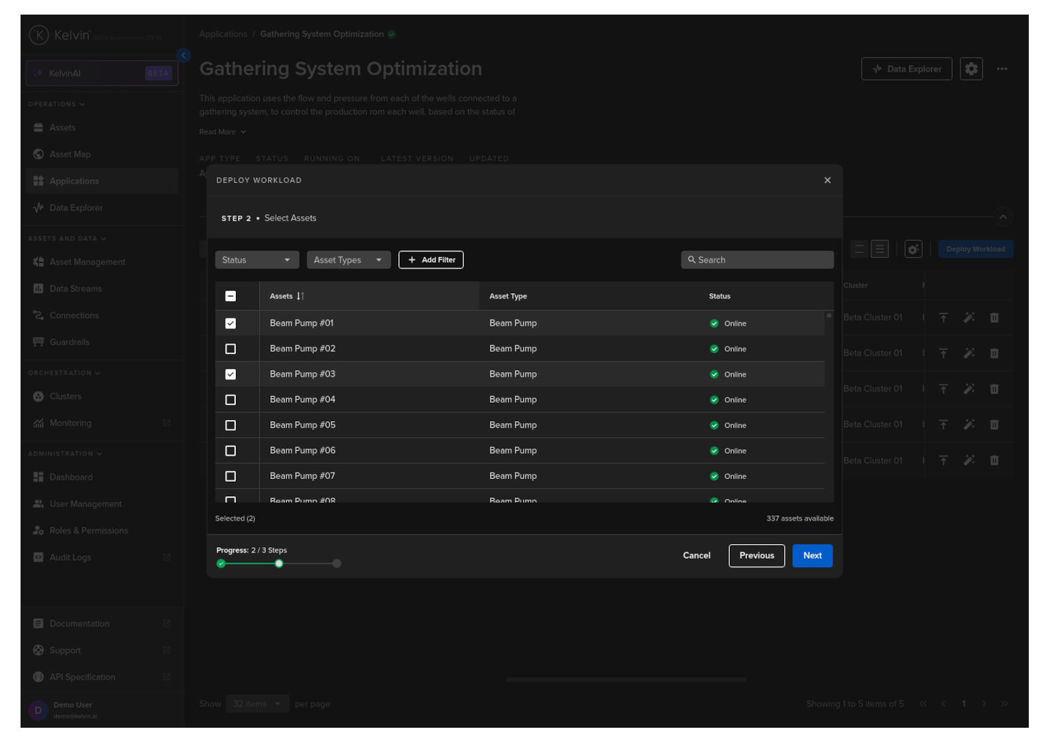Click the magic wand icon in first row
Image resolution: width=1050 pixels, height=743 pixels.
[969, 318]
